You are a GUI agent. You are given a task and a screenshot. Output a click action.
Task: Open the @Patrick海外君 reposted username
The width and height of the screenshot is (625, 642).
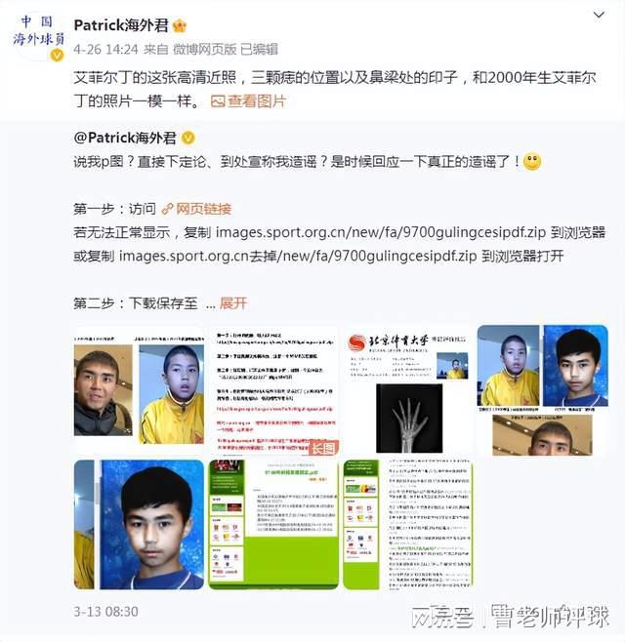[125, 138]
